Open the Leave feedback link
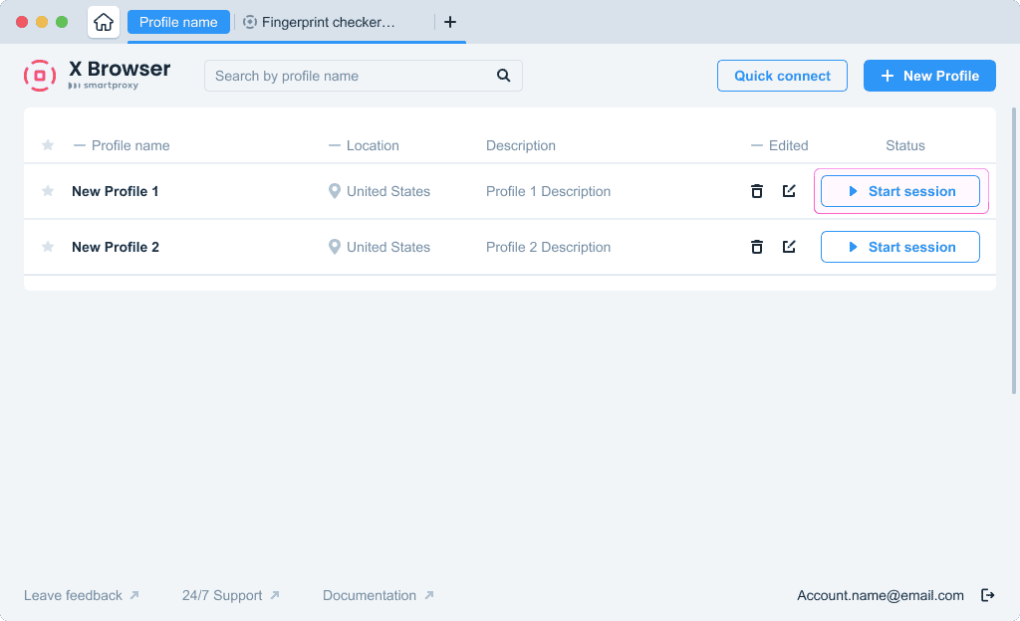This screenshot has width=1020, height=621. (x=82, y=595)
